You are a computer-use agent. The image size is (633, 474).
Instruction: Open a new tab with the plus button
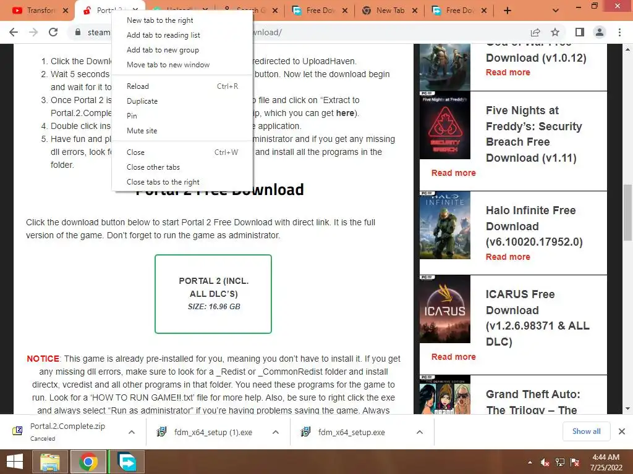point(508,11)
